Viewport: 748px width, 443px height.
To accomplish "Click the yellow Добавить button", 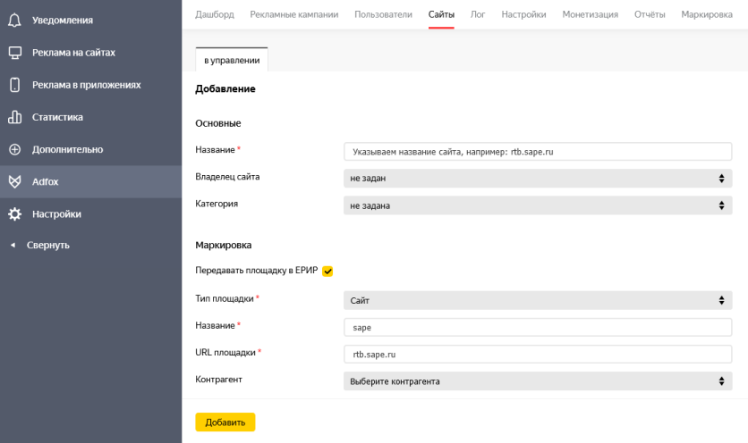I will (225, 422).
